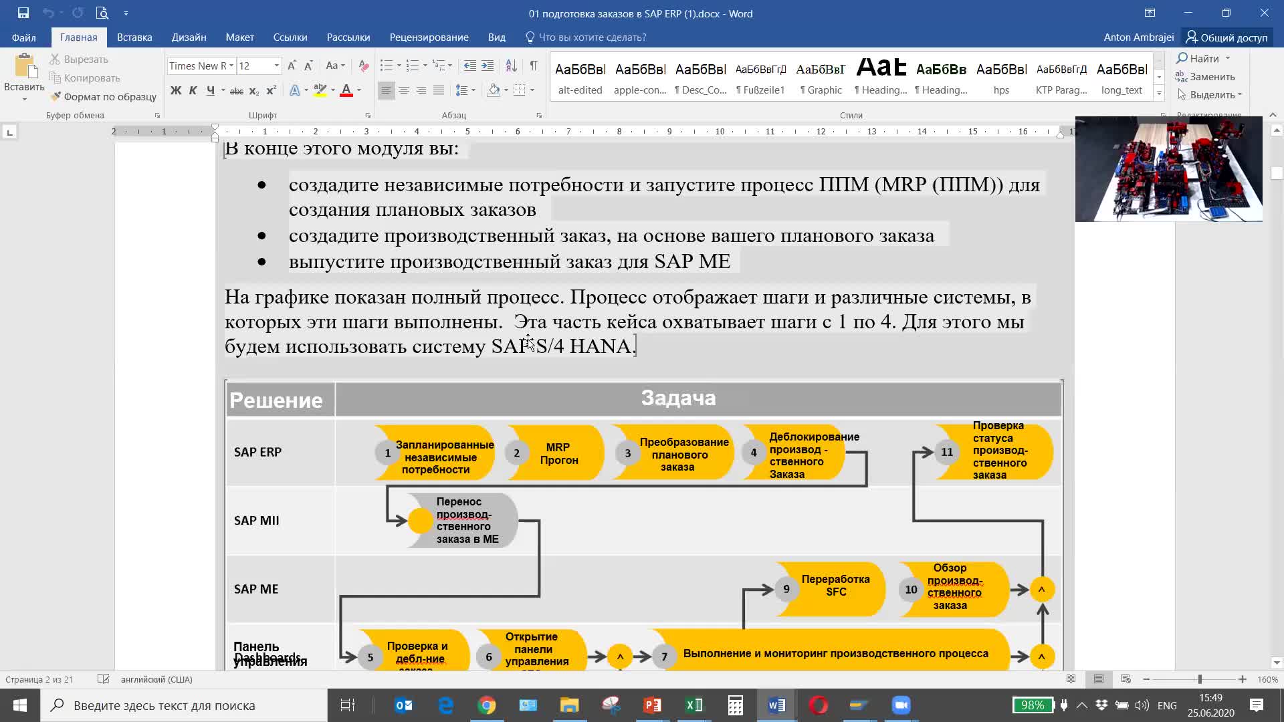Viewport: 1284px width, 722px height.
Task: Toggle underline formatting (Ч)
Action: pos(210,90)
